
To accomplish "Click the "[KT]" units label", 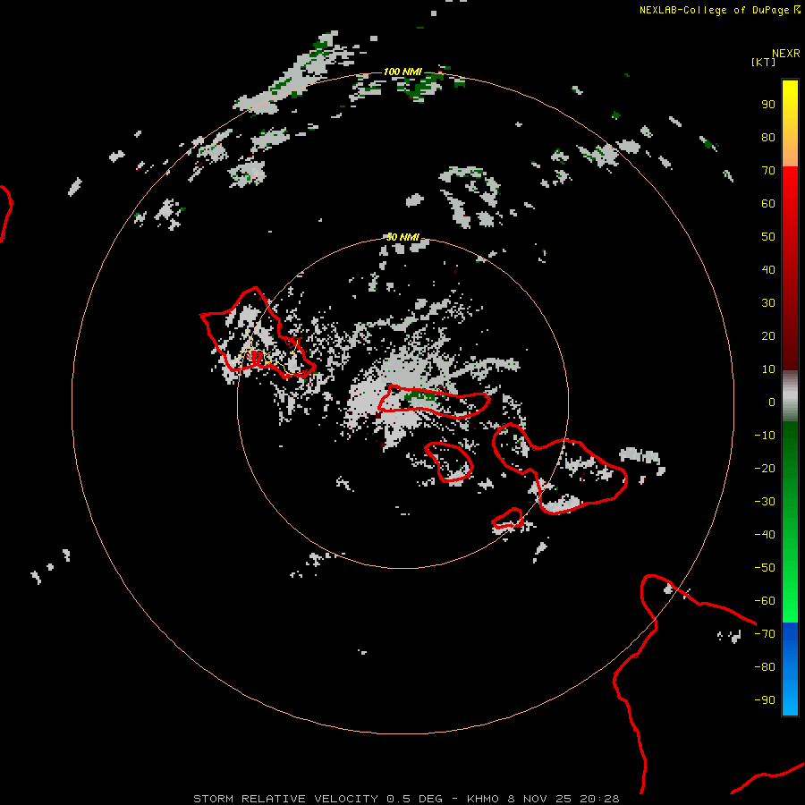I will pyautogui.click(x=763, y=62).
